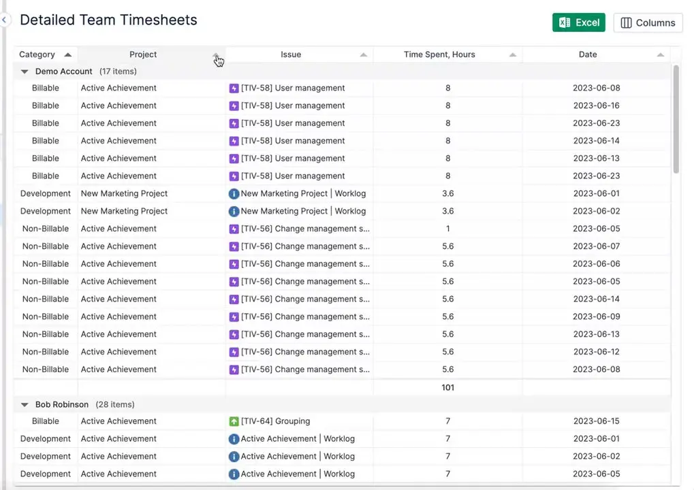Click the issue icon beside [TIV-56] Change management
694x490 pixels.
pyautogui.click(x=233, y=228)
